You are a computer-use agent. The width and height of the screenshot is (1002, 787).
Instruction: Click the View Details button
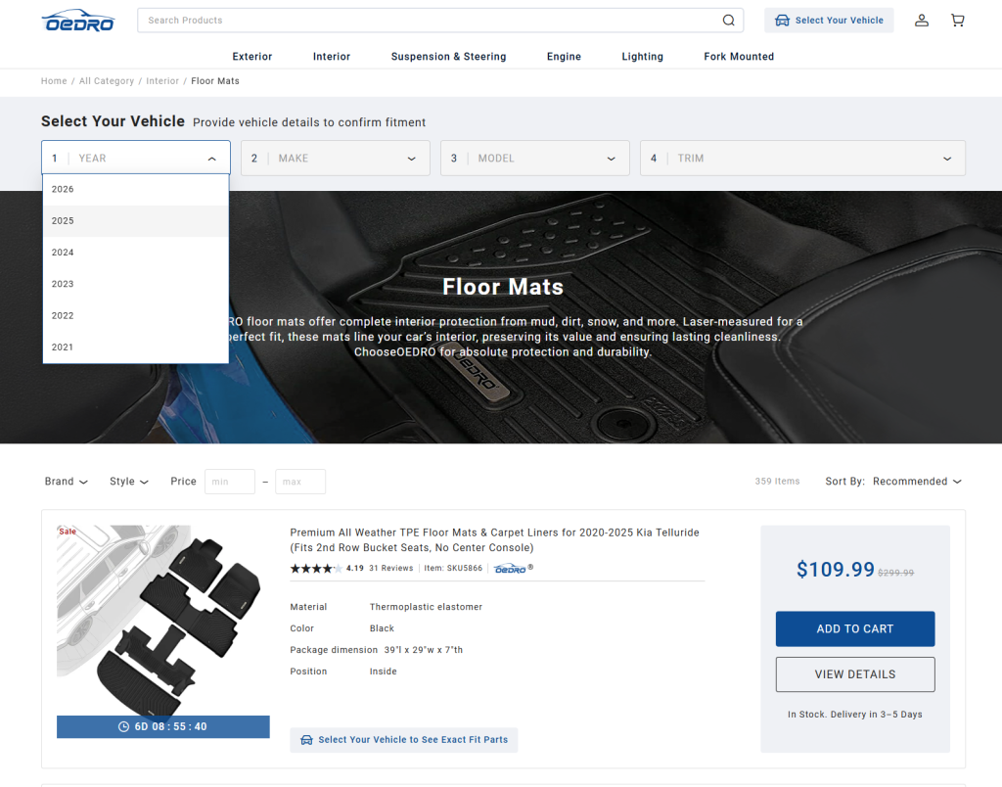click(854, 674)
